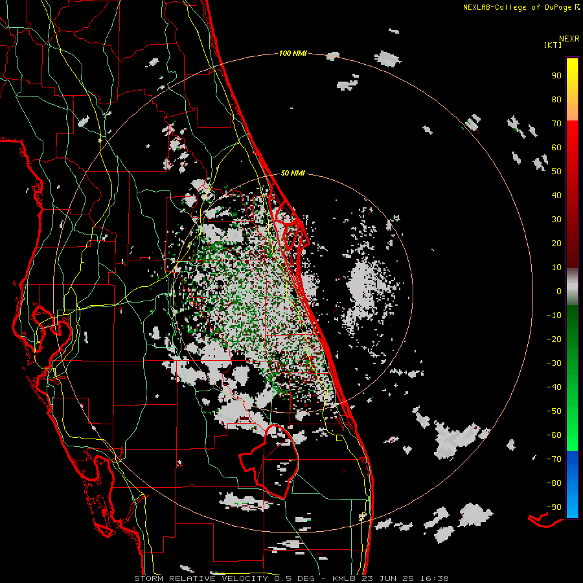Click the 0.5 DEG elevation text in caption

(x=295, y=578)
